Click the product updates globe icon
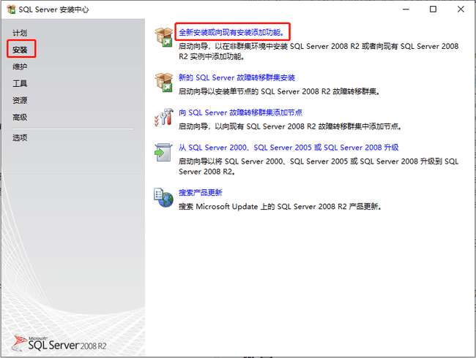Viewport: 476px width, 358px height. pyautogui.click(x=163, y=197)
